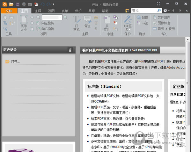191x152 pixels.
Task: Switch to the 注释 ribbon tab
Action: [x=38, y=11]
